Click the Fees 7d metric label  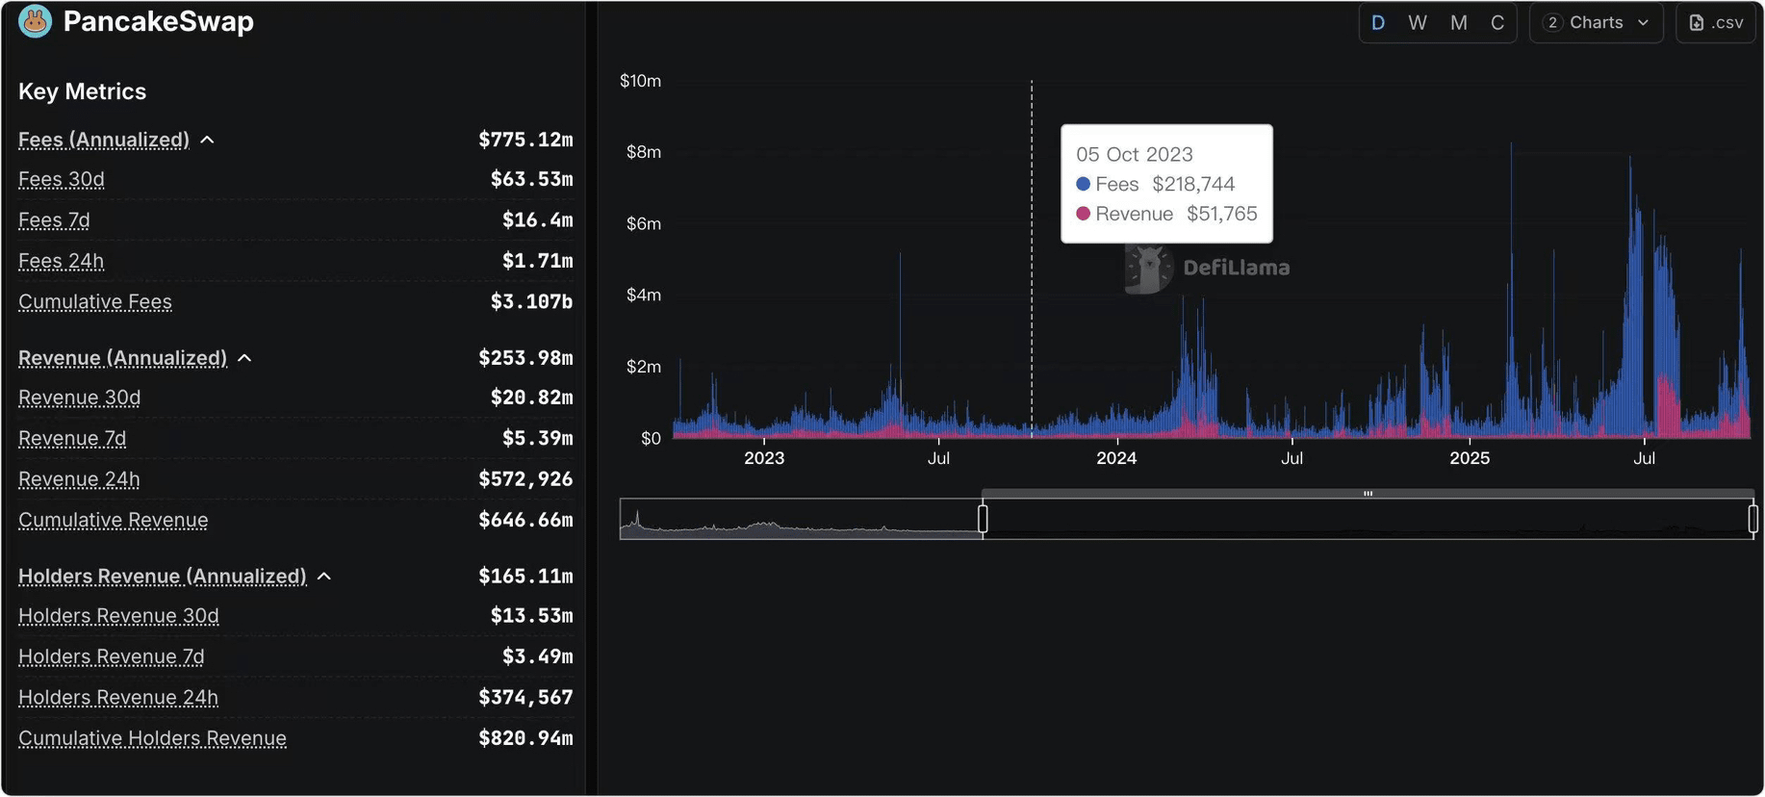(54, 220)
